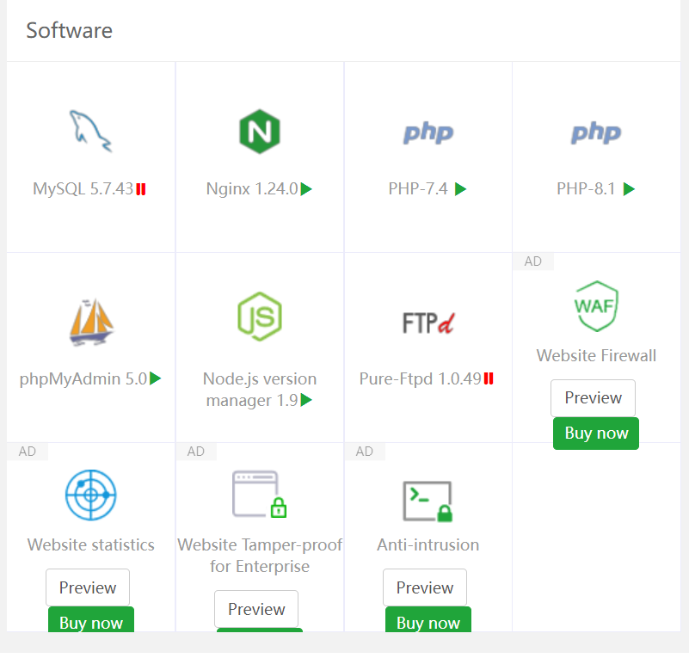Click the Anti-intrusion title
The width and height of the screenshot is (689, 658).
(428, 544)
